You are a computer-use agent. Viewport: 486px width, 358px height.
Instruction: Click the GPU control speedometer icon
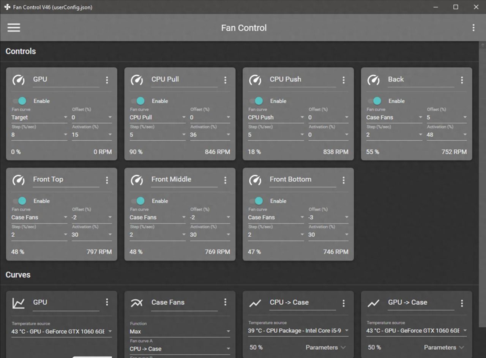[x=19, y=80]
